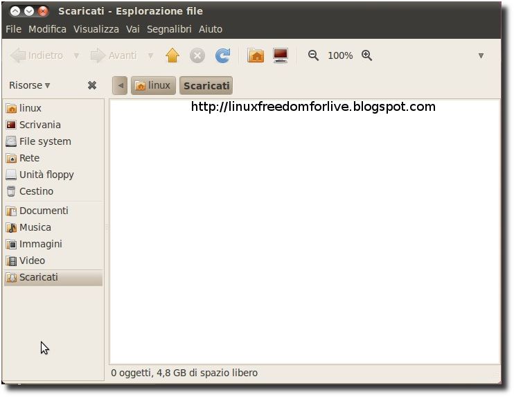
Task: Click the 100% zoom level label
Action: 340,55
